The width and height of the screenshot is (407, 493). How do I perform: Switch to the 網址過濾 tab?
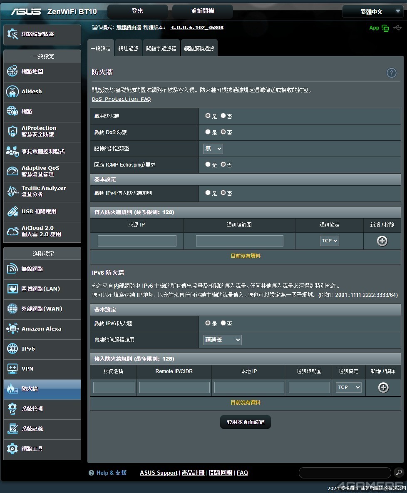(x=128, y=48)
